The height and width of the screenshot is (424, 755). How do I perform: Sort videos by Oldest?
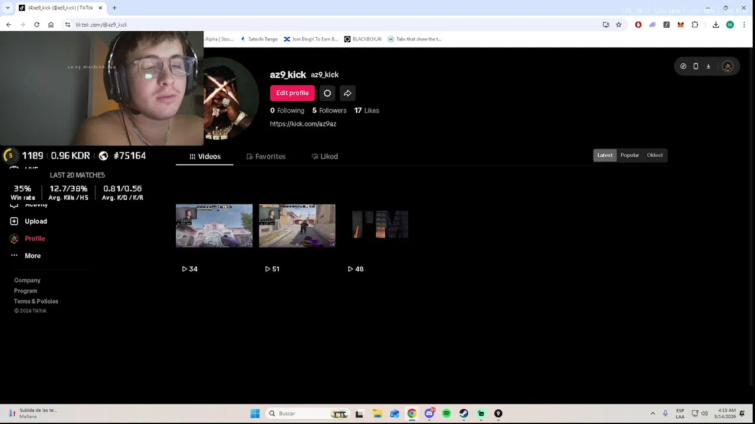click(x=655, y=155)
